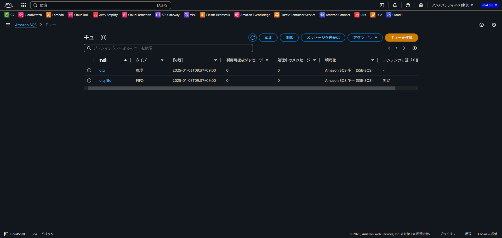Open CloudWatch favorite shortcut
This screenshot has width=502, height=238.
click(30, 15)
